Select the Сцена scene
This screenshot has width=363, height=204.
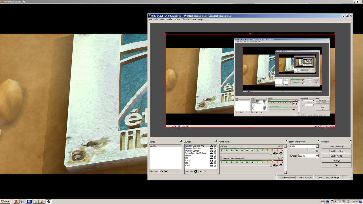[165, 146]
